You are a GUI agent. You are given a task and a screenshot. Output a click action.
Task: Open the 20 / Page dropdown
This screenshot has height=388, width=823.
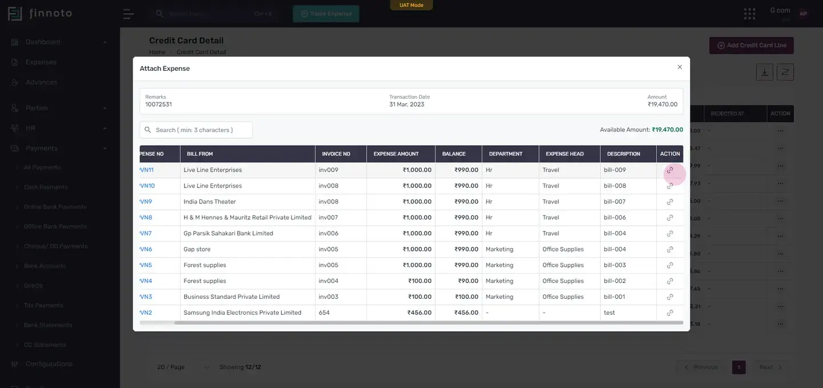[183, 367]
